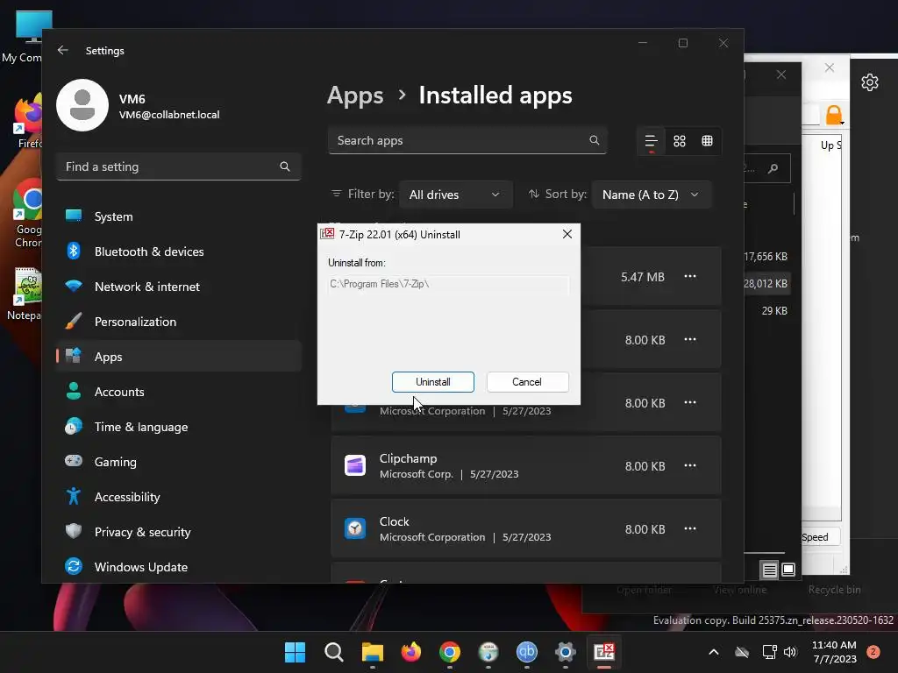
Task: Click the magnifier icon in Search apps
Action: [595, 140]
